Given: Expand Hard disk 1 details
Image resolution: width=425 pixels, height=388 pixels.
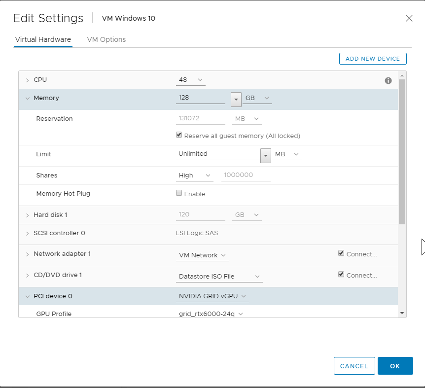Looking at the screenshot, I should (28, 215).
